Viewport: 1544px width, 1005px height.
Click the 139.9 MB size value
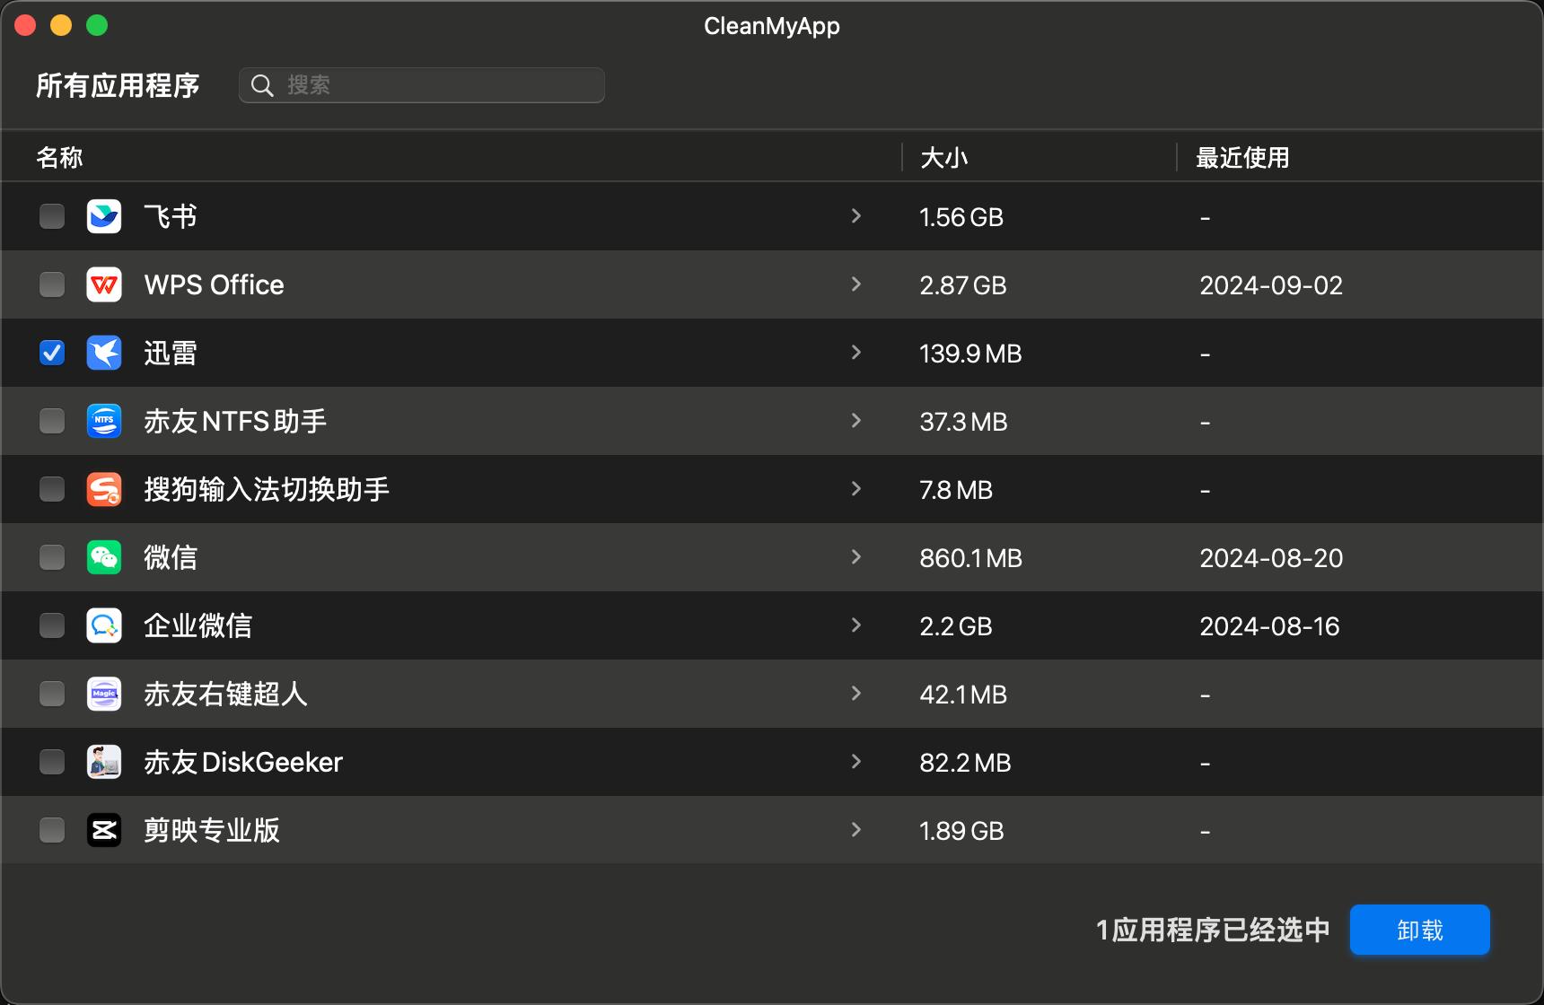[x=970, y=354]
